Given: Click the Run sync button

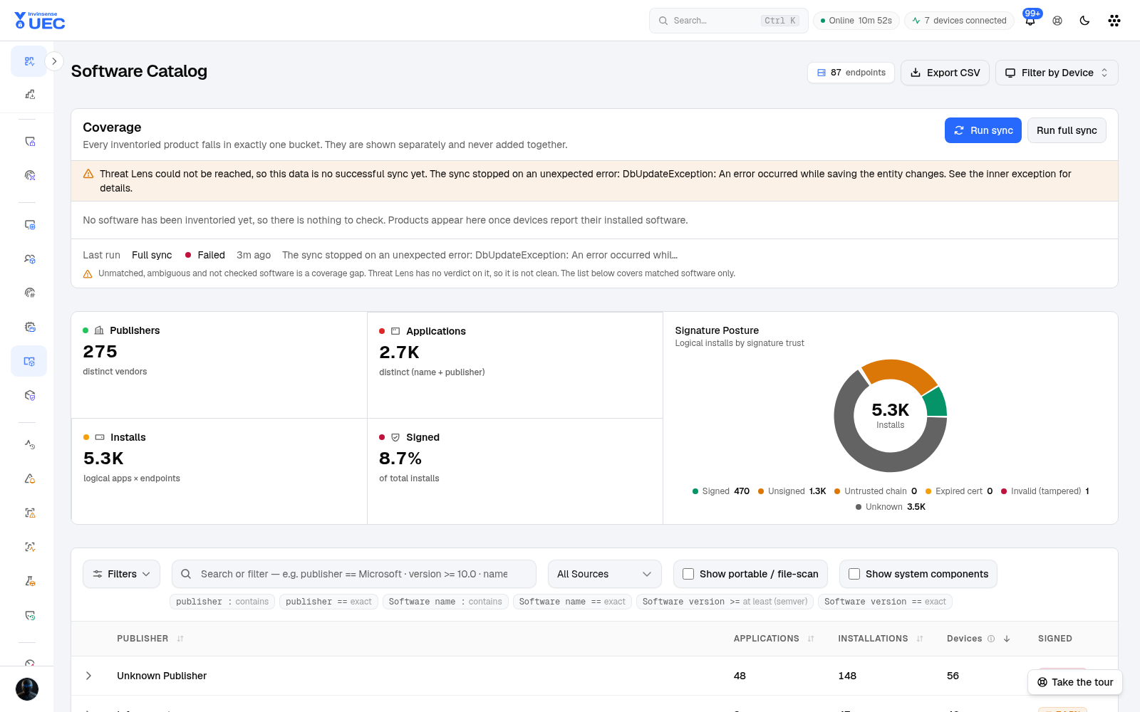Looking at the screenshot, I should tap(983, 130).
